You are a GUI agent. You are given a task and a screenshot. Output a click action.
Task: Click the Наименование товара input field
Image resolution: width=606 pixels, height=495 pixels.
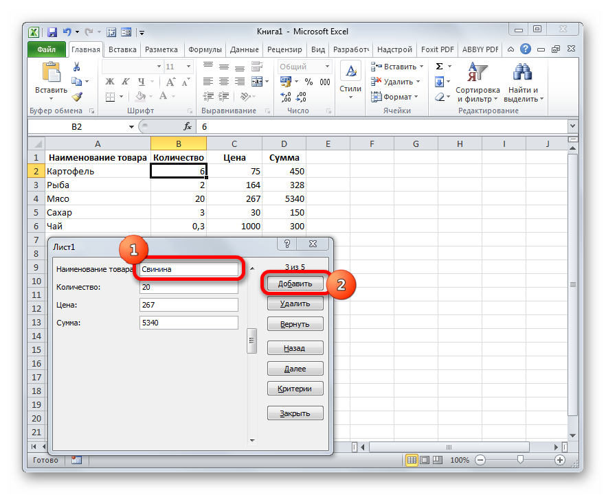[x=188, y=270]
